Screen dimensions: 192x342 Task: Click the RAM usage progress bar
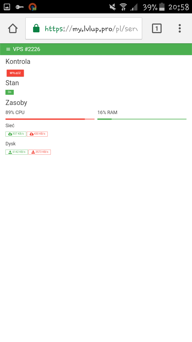tap(142, 119)
